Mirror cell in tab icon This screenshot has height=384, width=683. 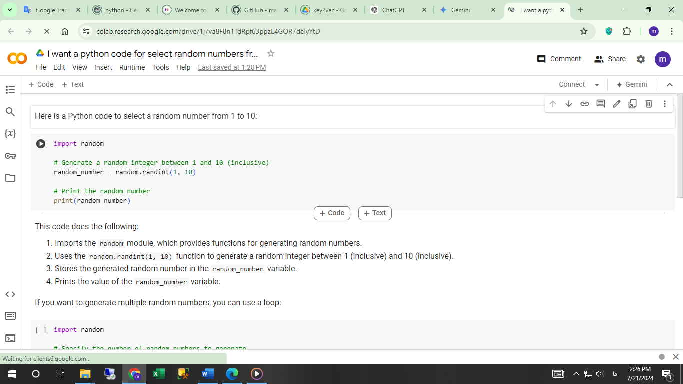click(633, 104)
